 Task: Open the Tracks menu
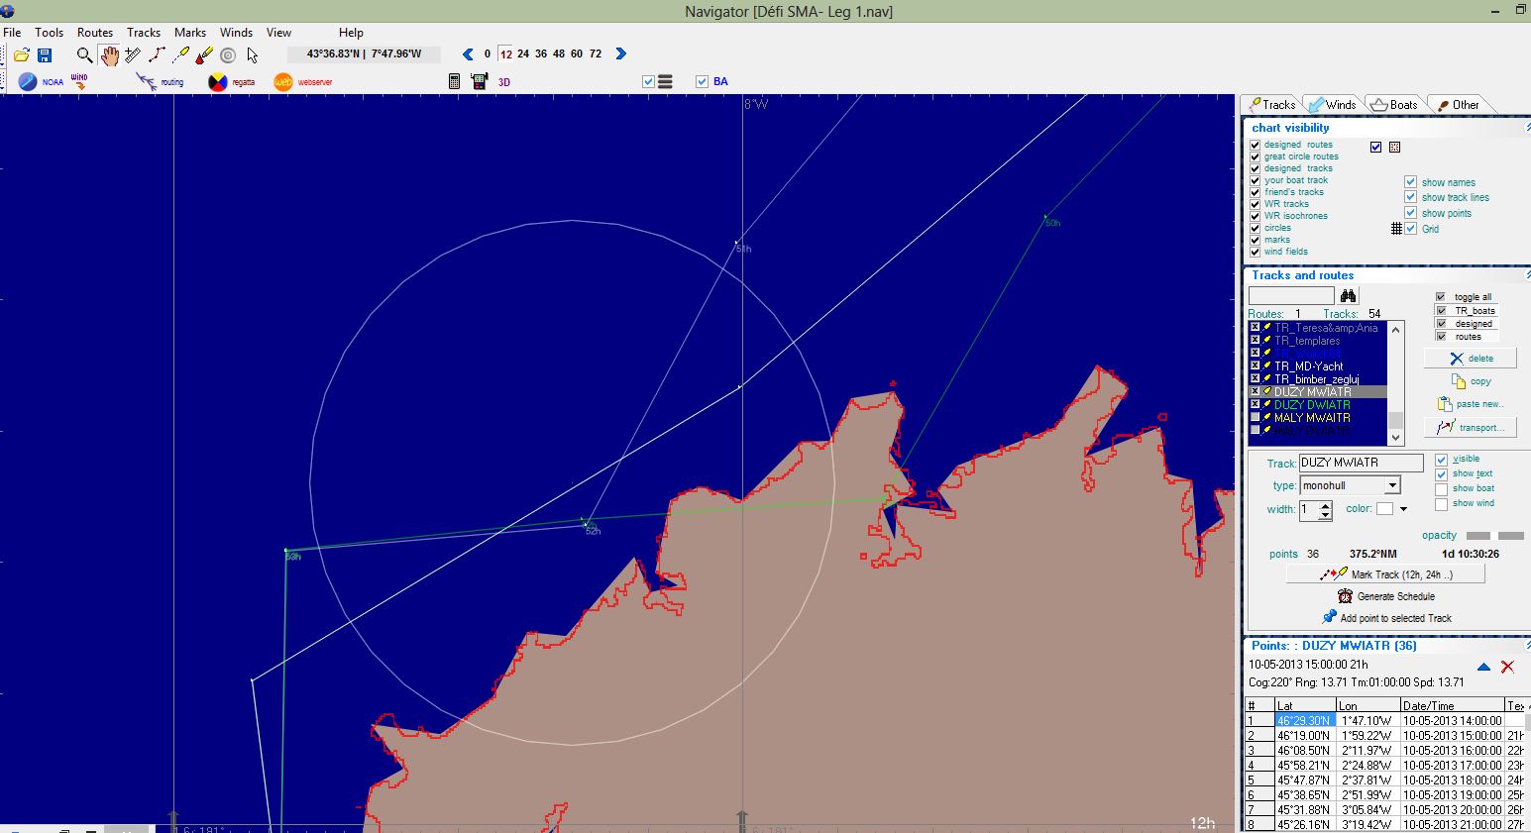(144, 33)
